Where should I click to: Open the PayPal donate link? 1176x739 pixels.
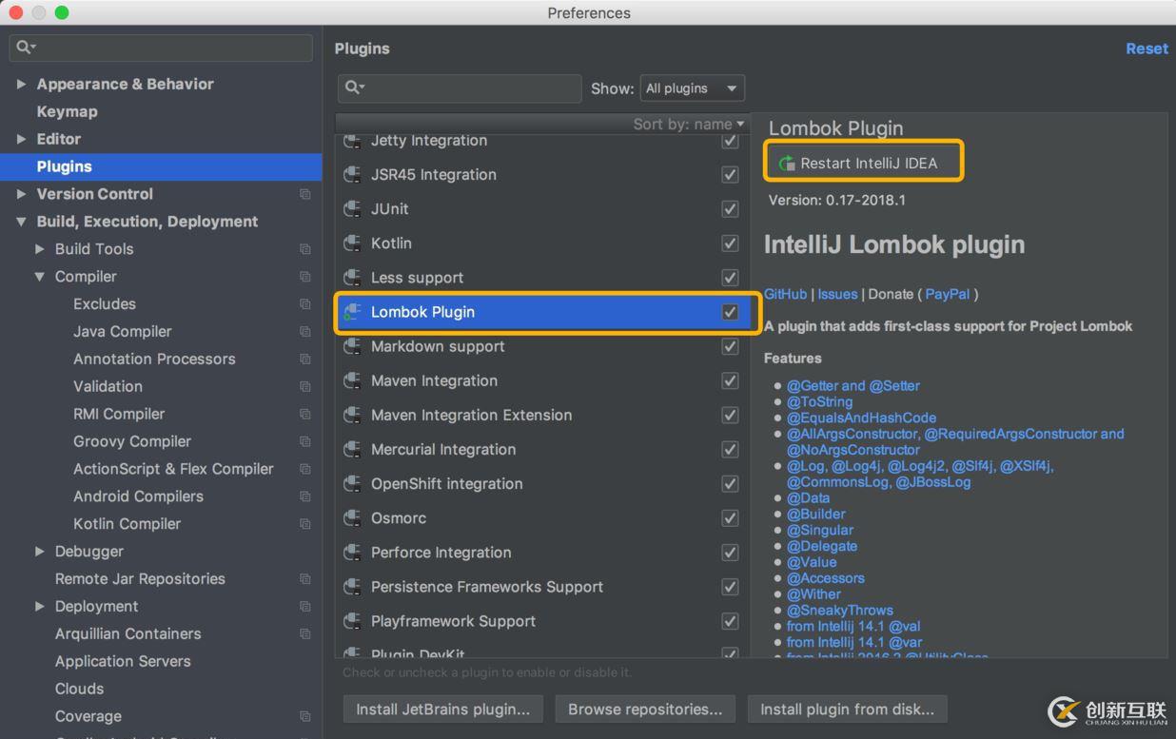point(948,295)
